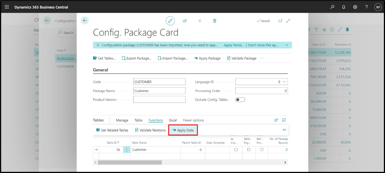The image size is (385, 173).
Task: Go back in Configuration Packages window
Action: tap(47, 20)
